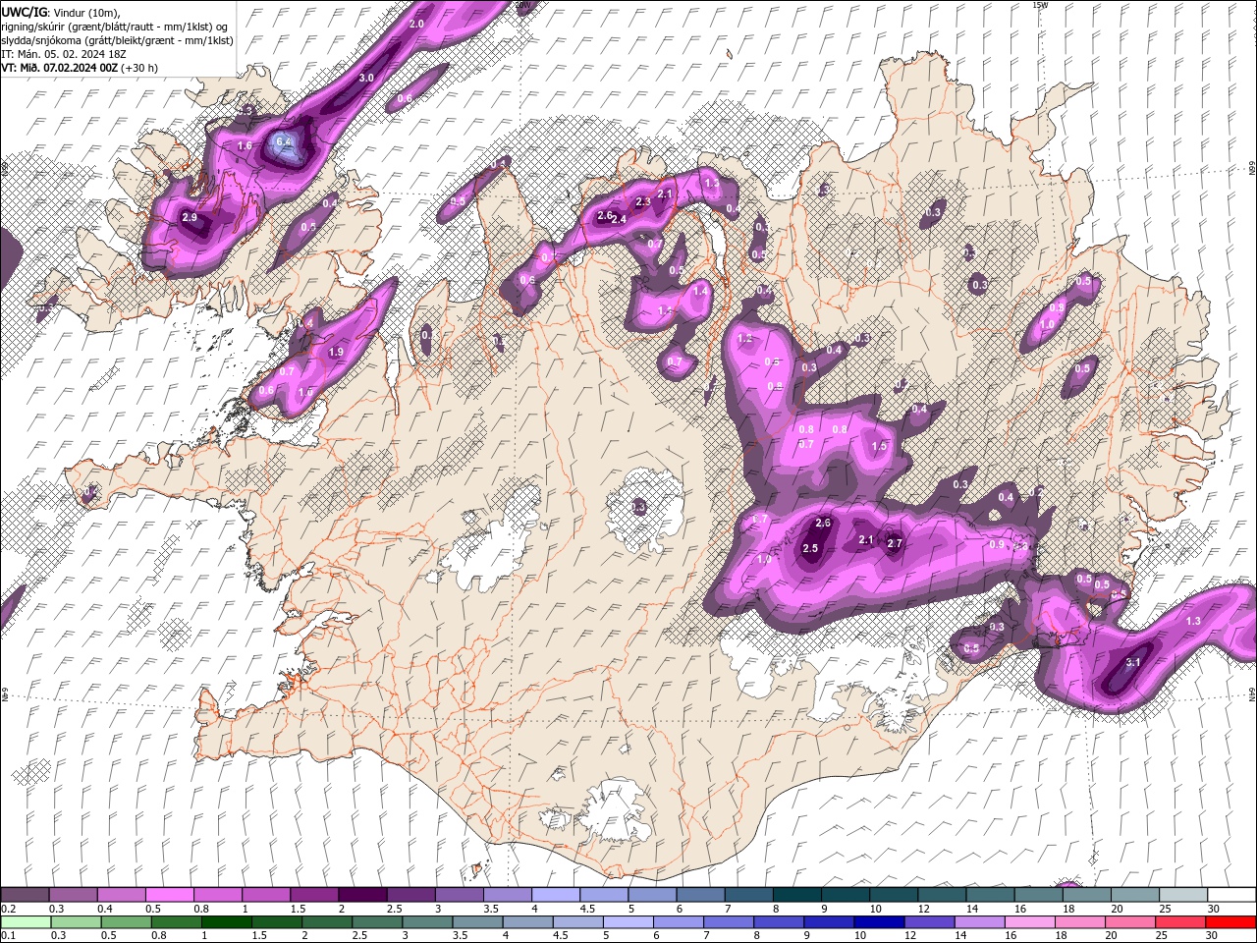Click the light pink 16–18 swatch in lower legend row
The image size is (1257, 943).
pos(1028,922)
